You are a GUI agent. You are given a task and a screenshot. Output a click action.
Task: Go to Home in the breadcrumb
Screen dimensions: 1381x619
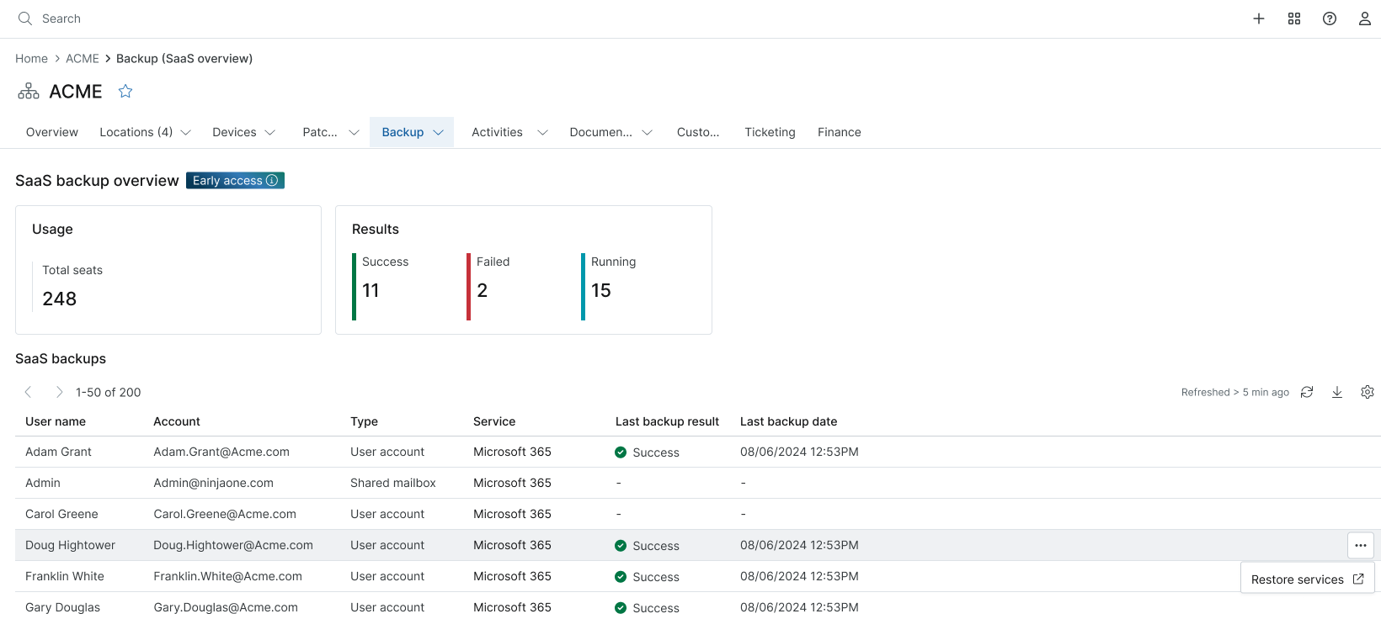(31, 58)
